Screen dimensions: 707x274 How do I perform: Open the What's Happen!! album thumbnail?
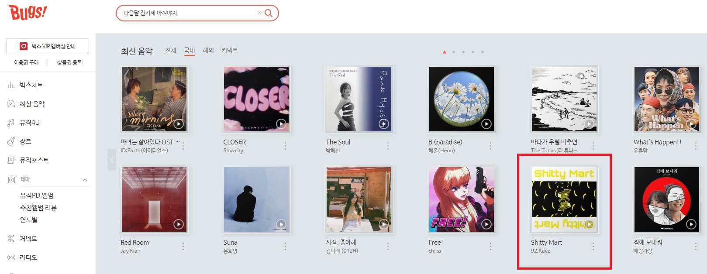tap(667, 99)
